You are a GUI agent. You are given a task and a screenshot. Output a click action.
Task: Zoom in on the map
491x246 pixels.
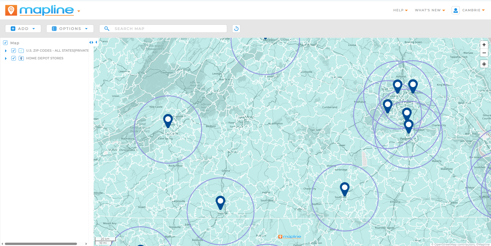(484, 45)
